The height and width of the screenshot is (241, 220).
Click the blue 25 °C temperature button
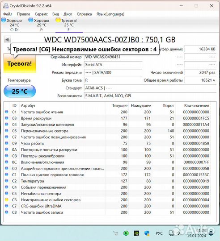coord(20,91)
